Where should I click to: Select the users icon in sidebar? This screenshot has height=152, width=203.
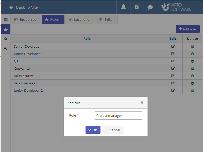6,29
